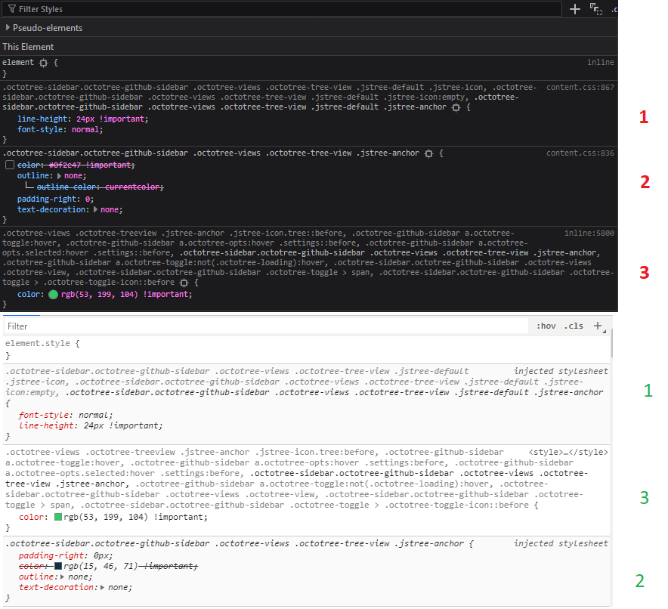Expand the Pseudo-elements section
This screenshot has height=609, width=668.
coord(8,28)
